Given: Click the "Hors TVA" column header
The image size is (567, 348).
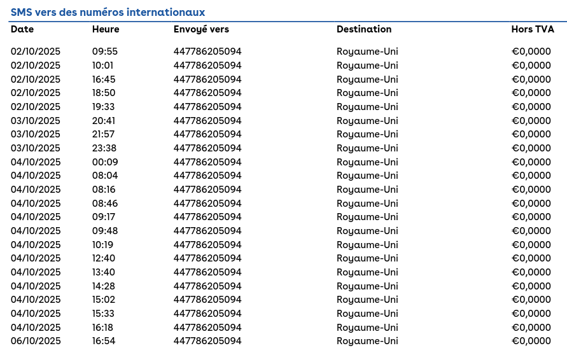Looking at the screenshot, I should 532,29.
